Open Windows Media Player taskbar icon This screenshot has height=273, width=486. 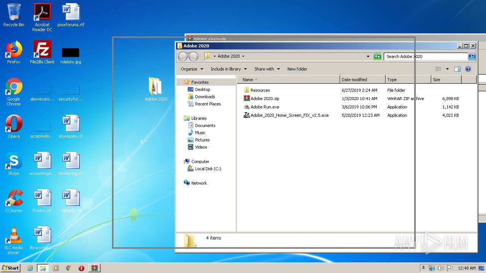(x=56, y=268)
